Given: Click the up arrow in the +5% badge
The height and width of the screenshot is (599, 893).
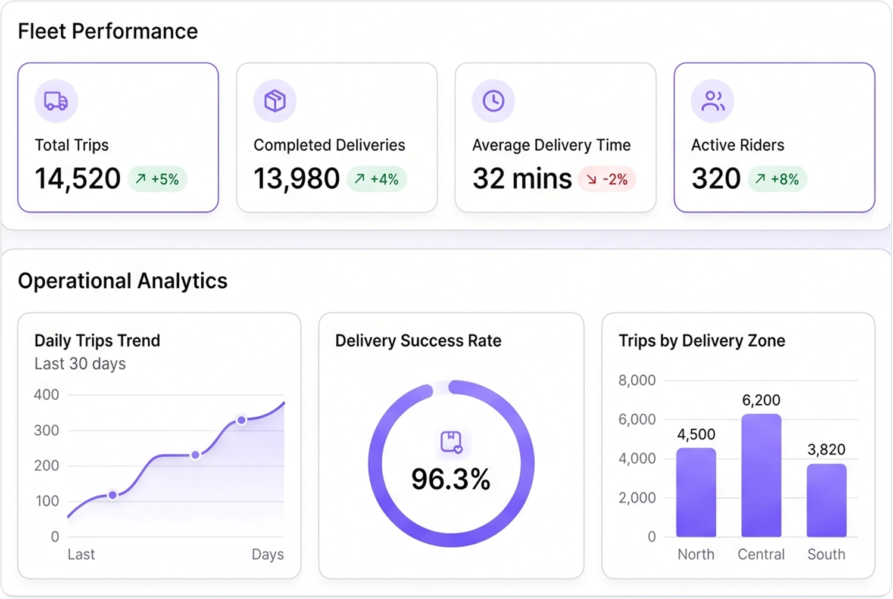Looking at the screenshot, I should (x=140, y=179).
